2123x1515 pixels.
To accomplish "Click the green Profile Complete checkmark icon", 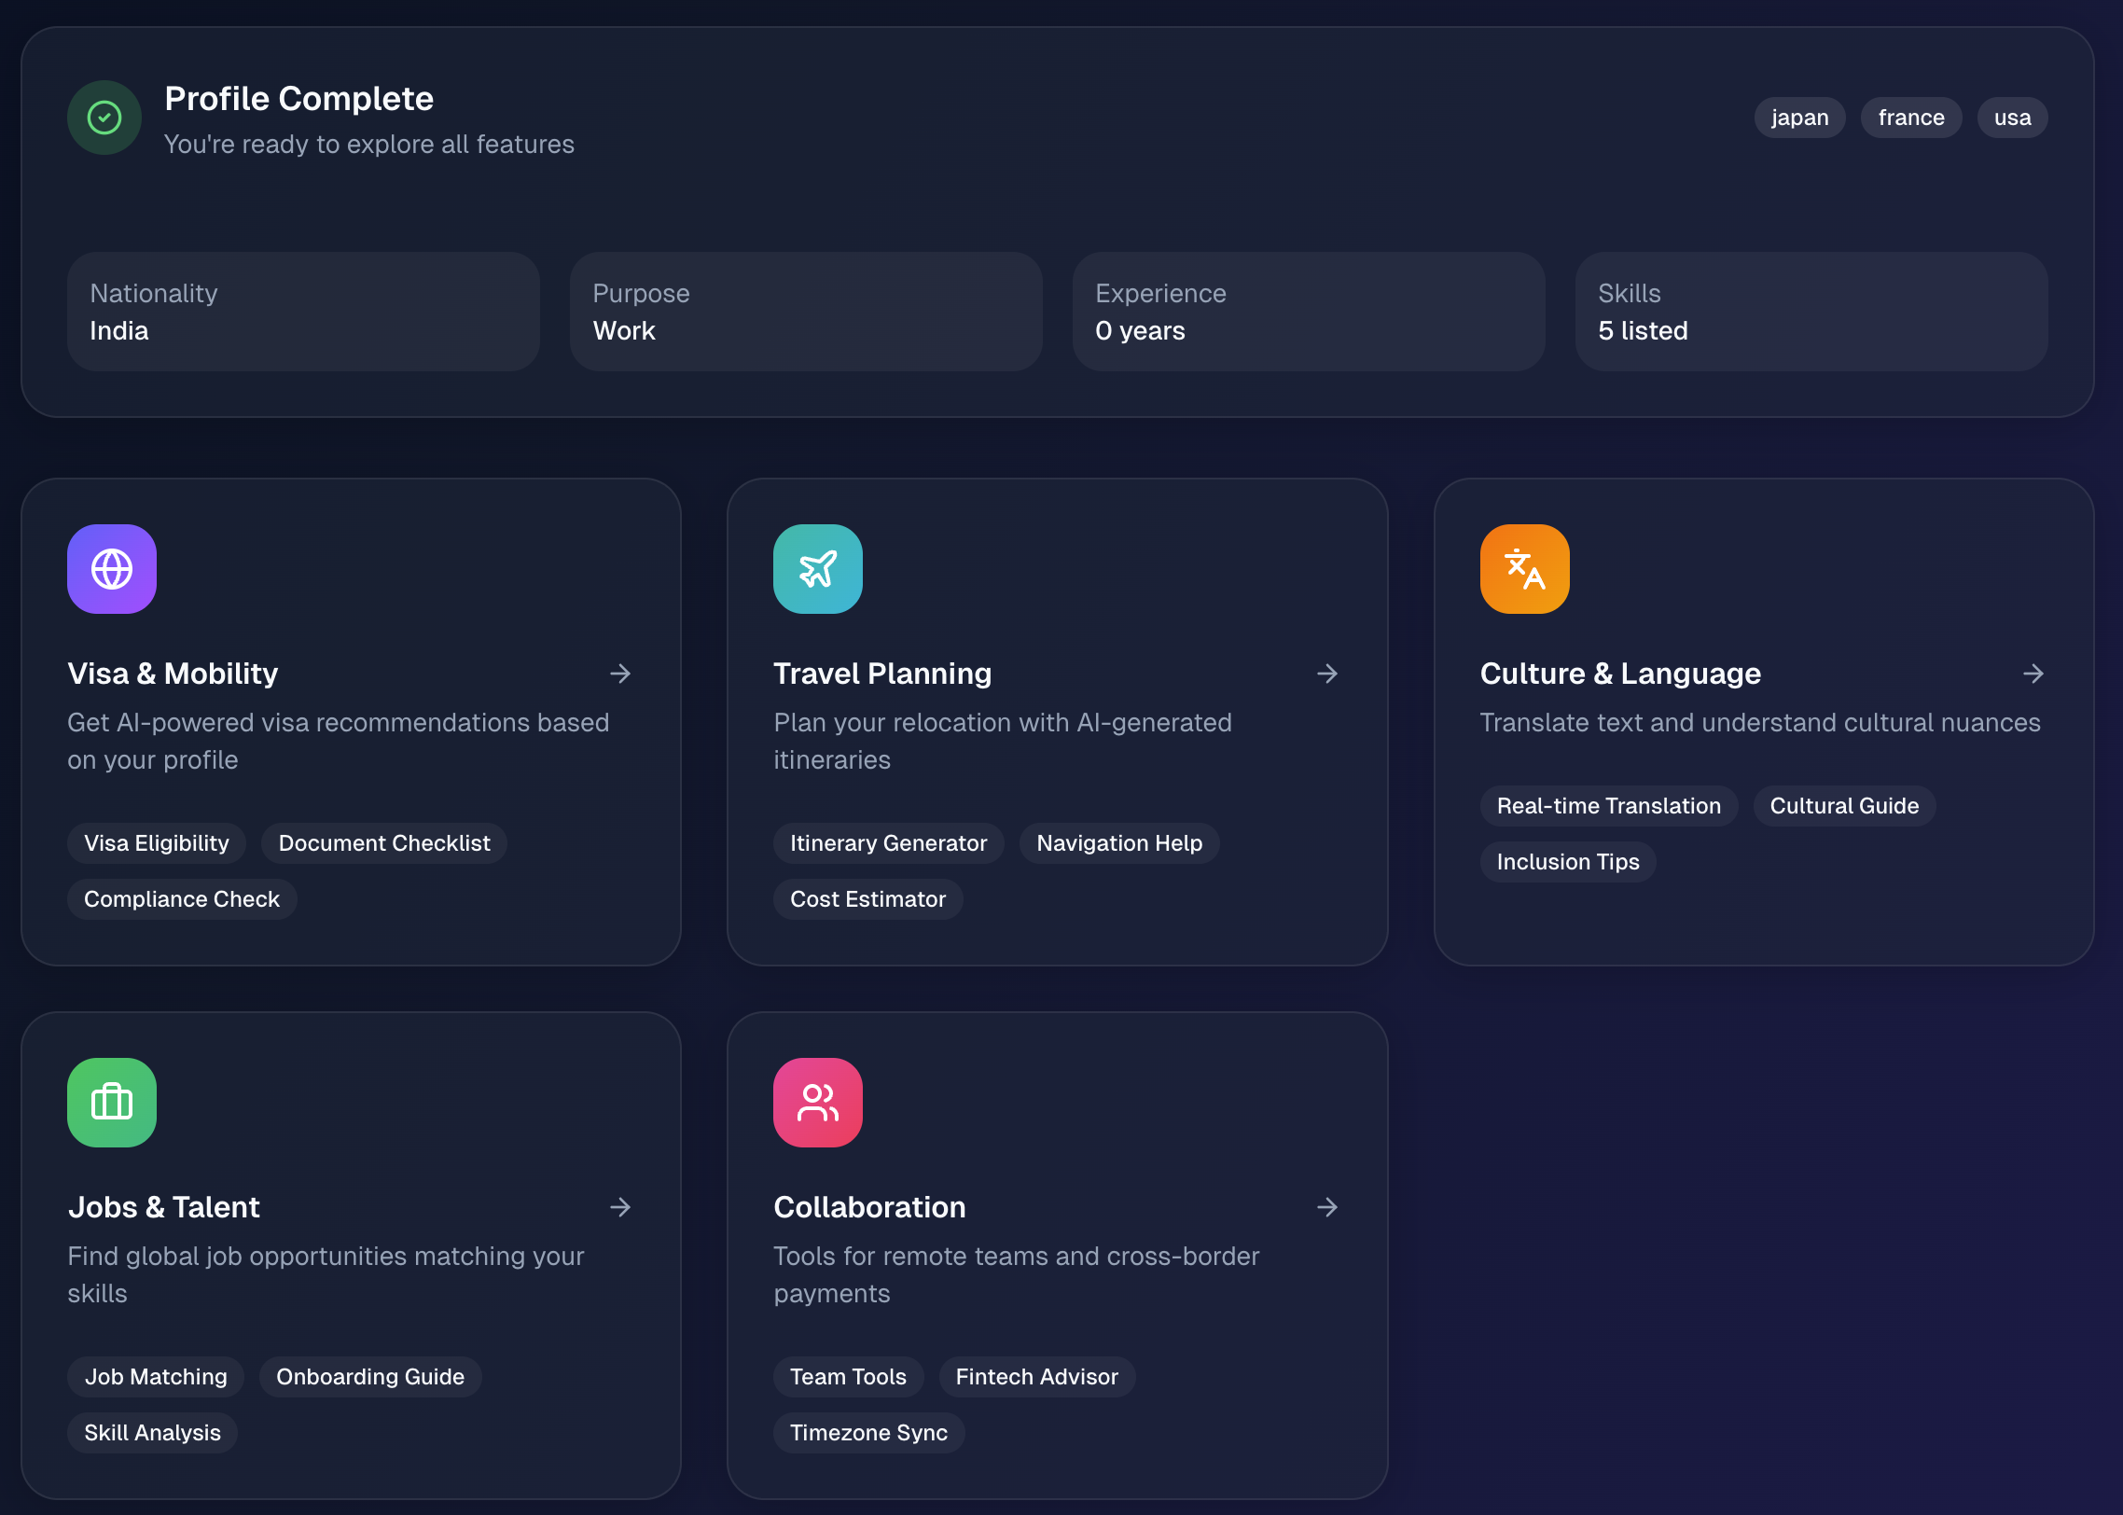I will (104, 118).
